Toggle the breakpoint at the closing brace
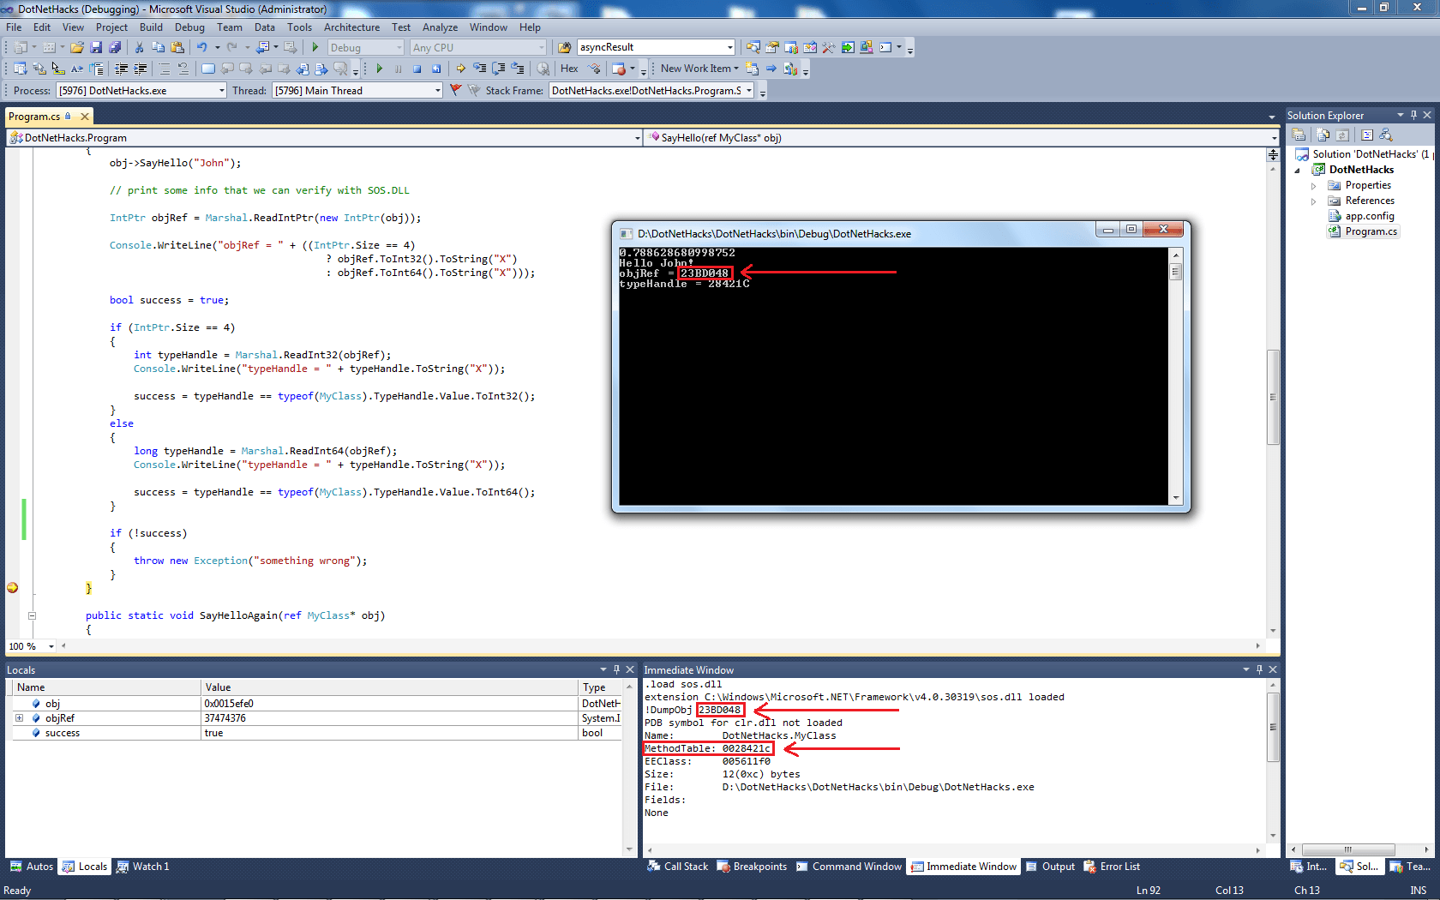1440x900 pixels. pos(13,588)
